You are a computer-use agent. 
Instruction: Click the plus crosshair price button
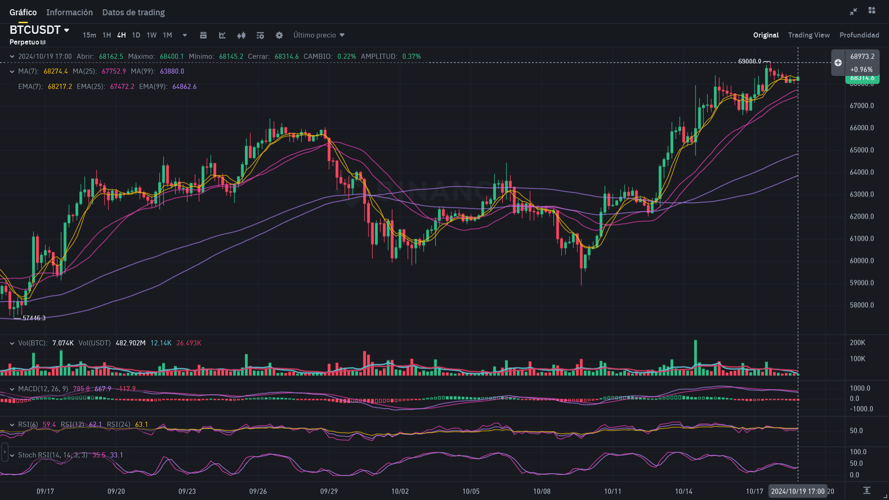838,62
